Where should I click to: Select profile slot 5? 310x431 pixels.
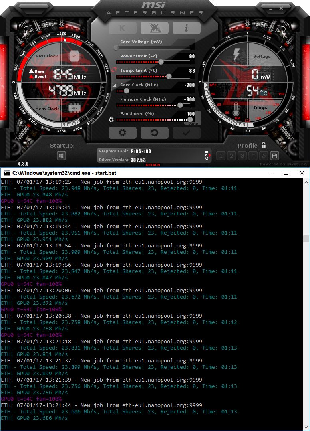click(264, 156)
